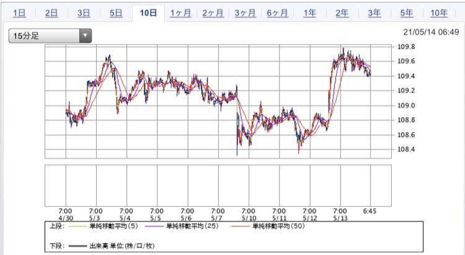The image size is (465, 255).
Task: Click the 単純移動平均(50) legend entry
Action: click(x=279, y=226)
